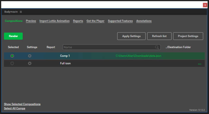
Task: Click the Refresh list button
Action: point(159,36)
